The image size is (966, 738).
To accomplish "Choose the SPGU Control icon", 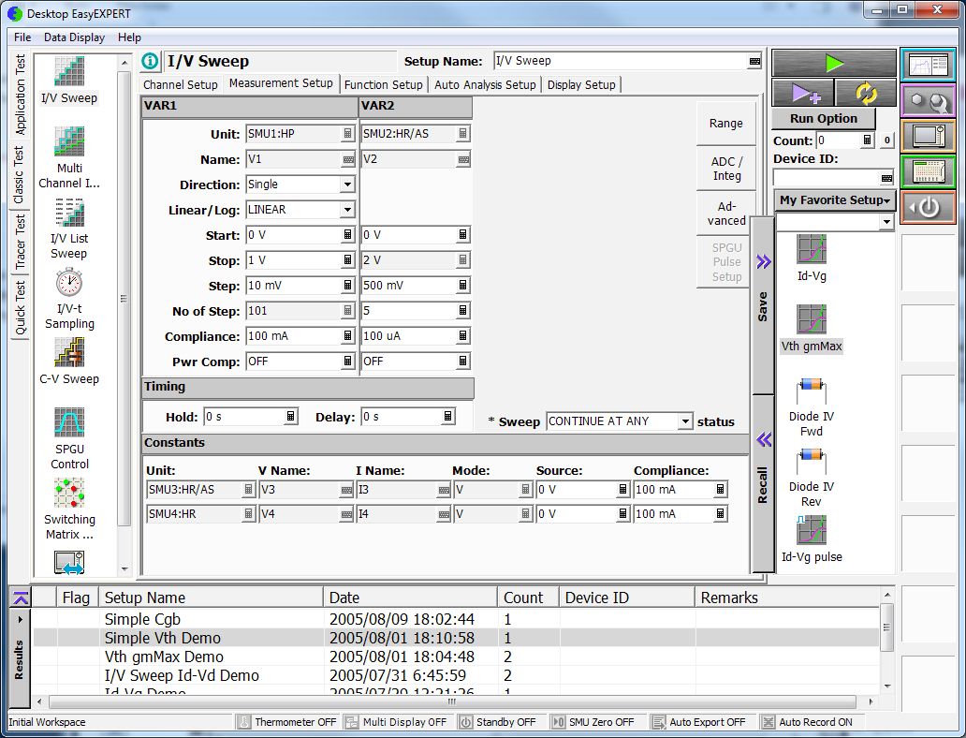I will pyautogui.click(x=69, y=423).
